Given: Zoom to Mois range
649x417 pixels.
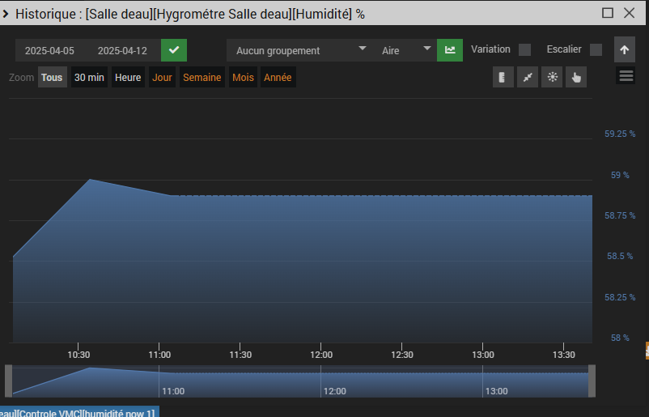Looking at the screenshot, I should [x=243, y=77].
